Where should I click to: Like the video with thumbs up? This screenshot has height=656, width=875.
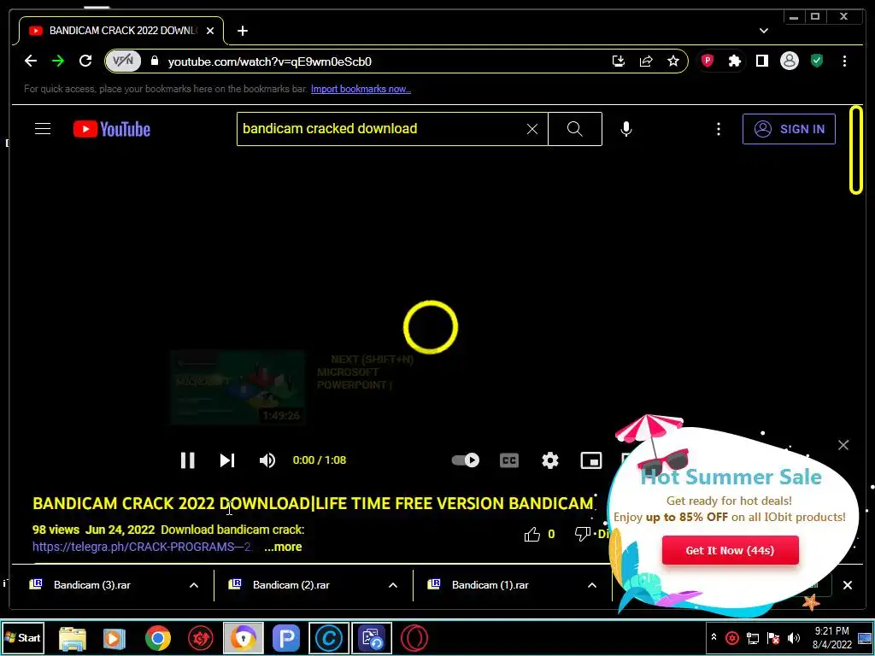tap(532, 535)
